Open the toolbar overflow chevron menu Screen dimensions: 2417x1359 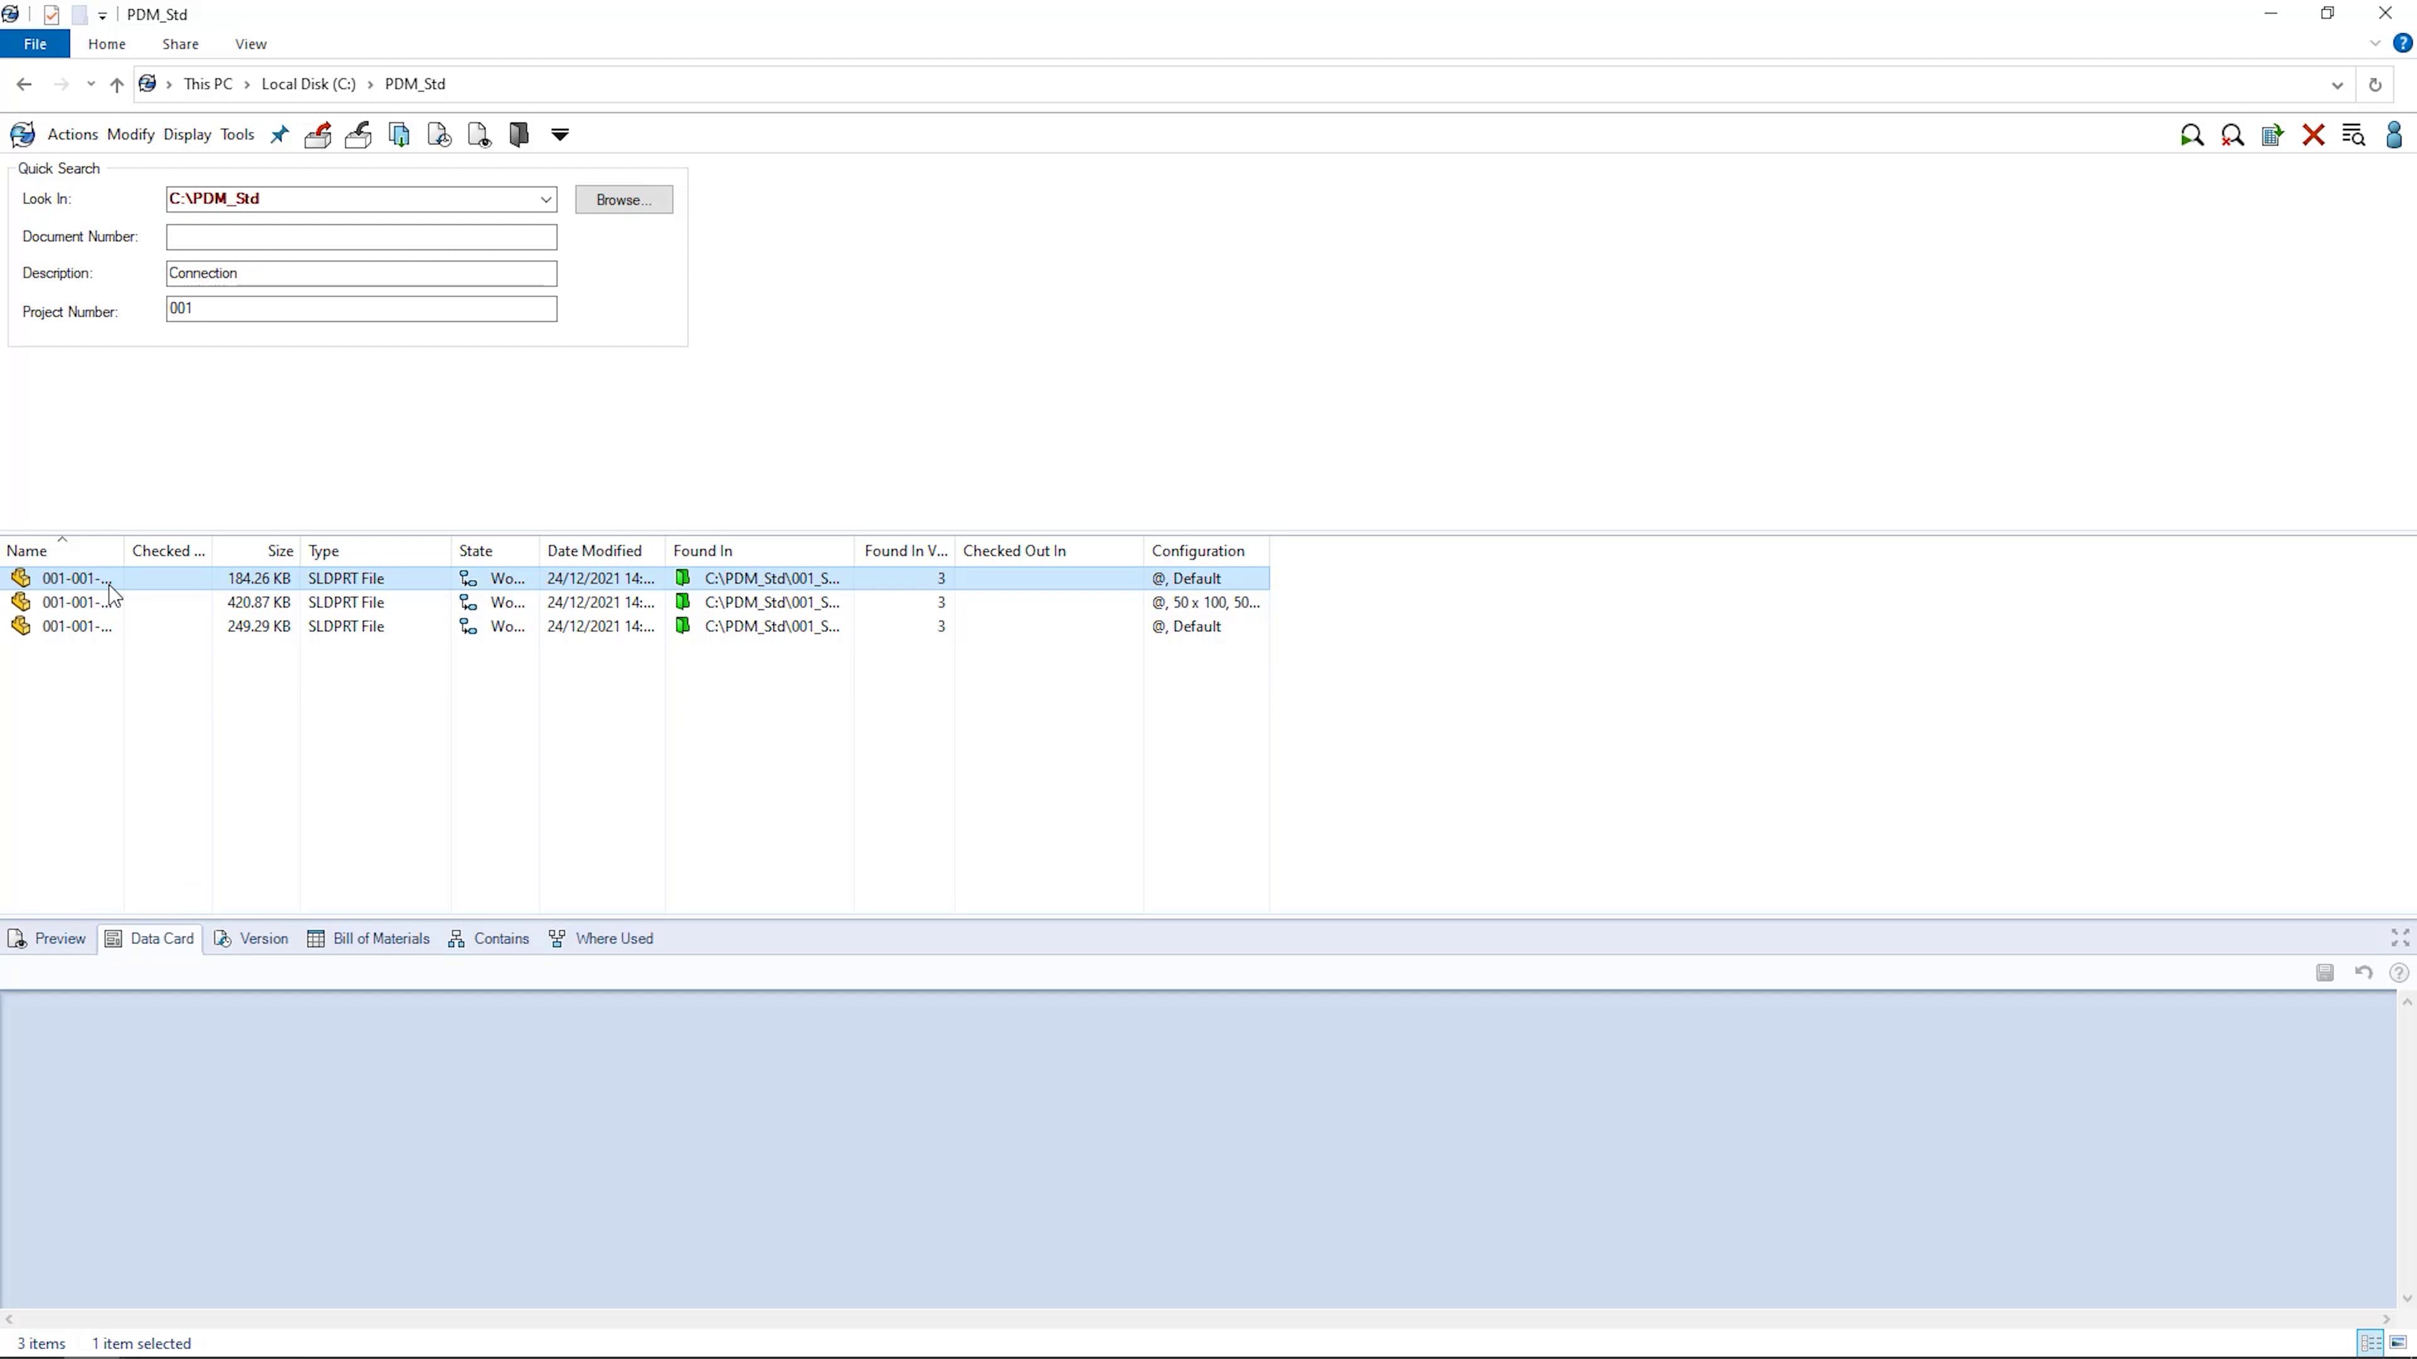[x=559, y=134]
